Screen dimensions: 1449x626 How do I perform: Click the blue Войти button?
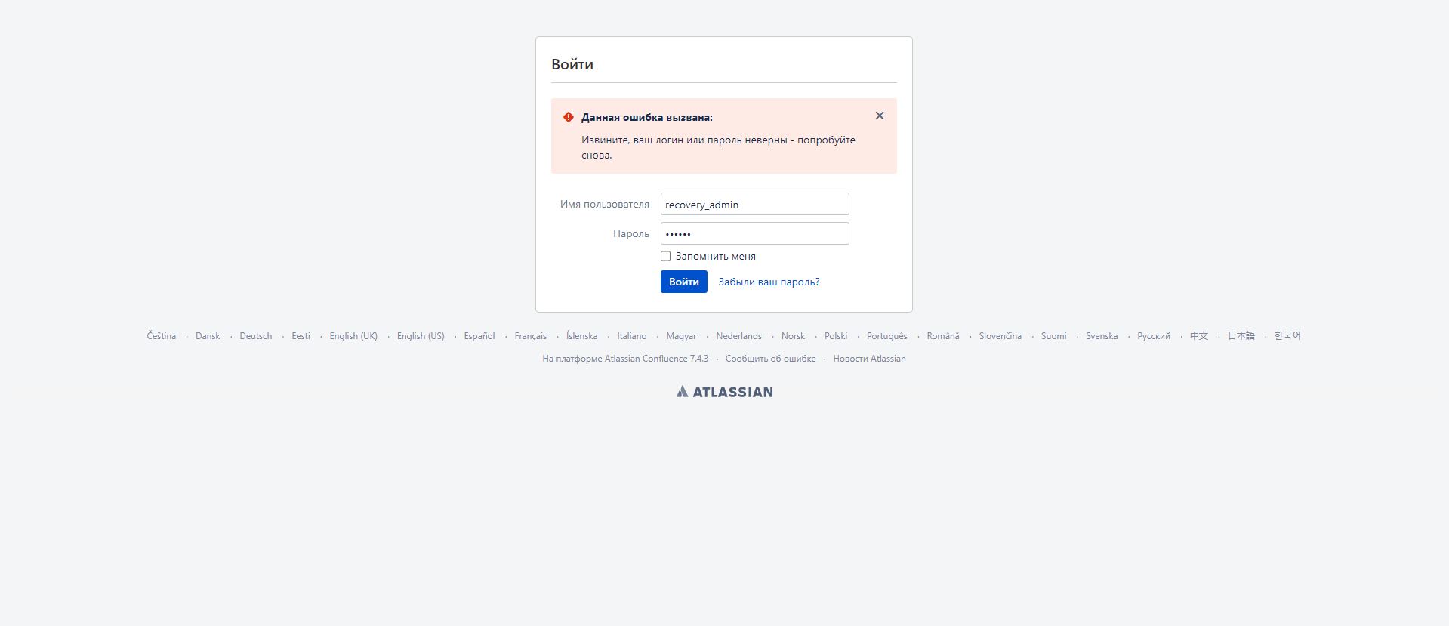684,282
